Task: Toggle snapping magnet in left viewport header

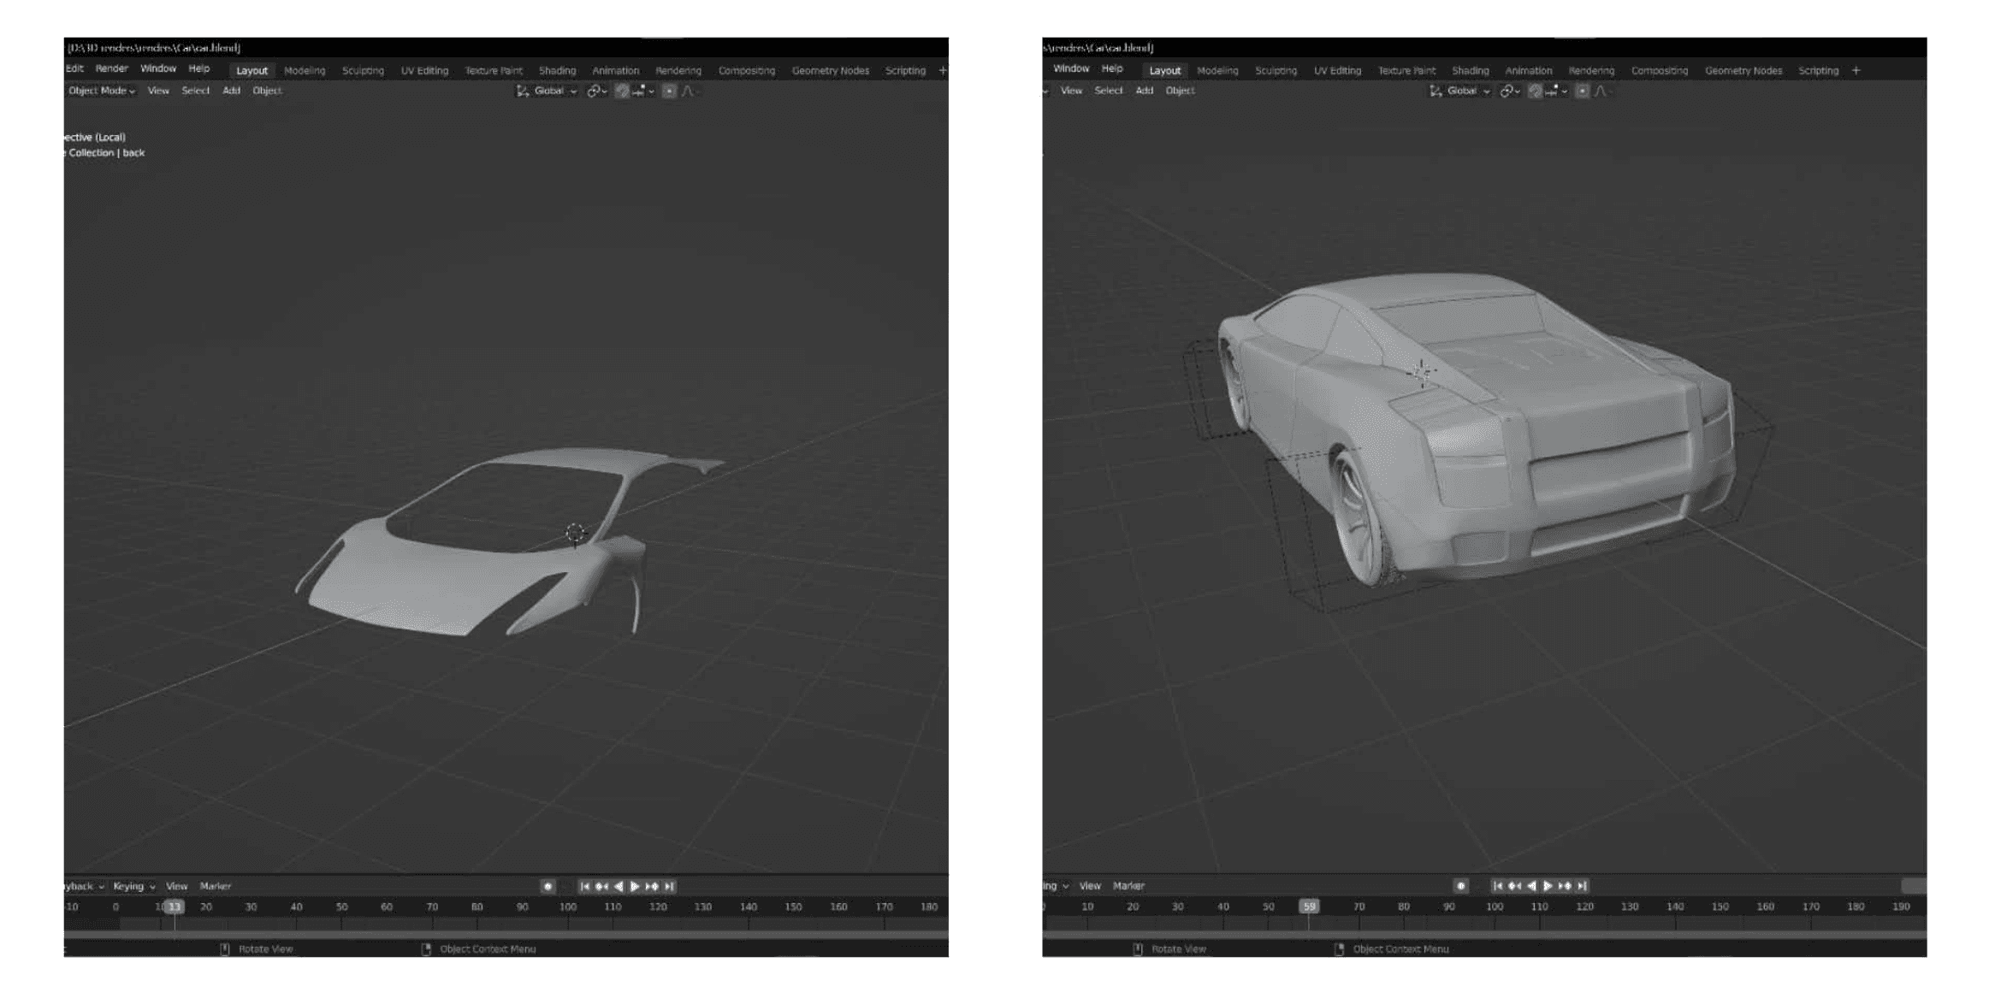Action: point(623,91)
